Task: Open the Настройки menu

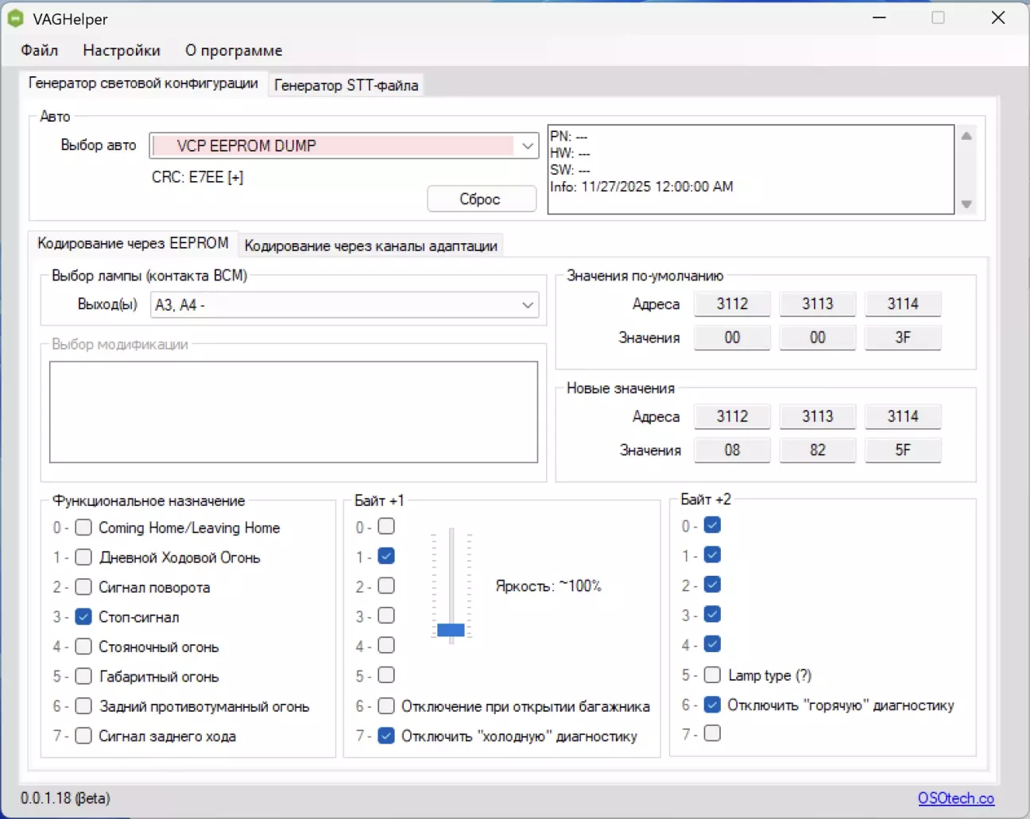Action: pyautogui.click(x=122, y=50)
